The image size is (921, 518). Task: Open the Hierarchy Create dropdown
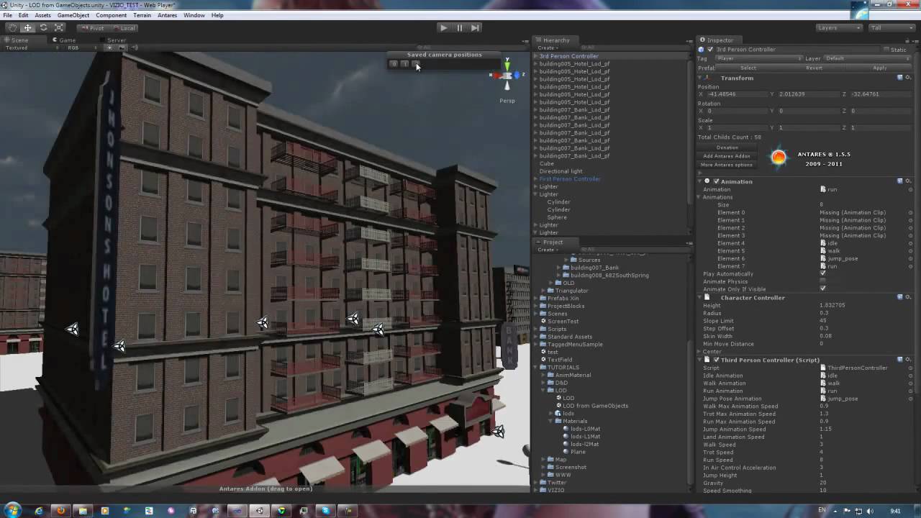(x=548, y=48)
